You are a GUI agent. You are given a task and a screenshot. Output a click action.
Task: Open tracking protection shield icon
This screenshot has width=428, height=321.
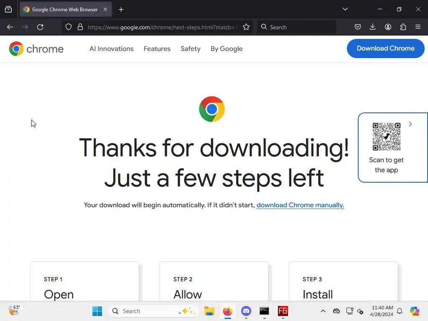coord(69,27)
